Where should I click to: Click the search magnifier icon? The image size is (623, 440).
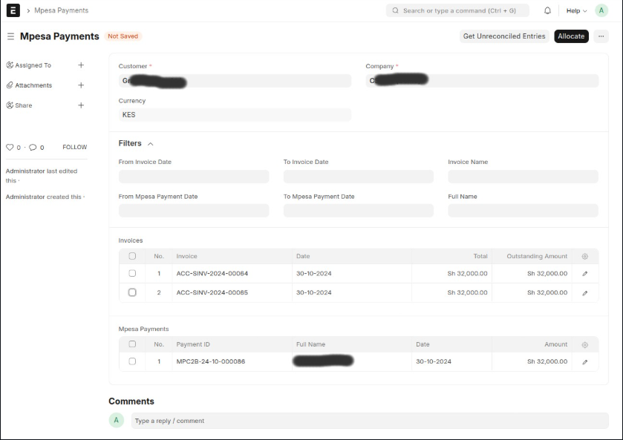395,10
